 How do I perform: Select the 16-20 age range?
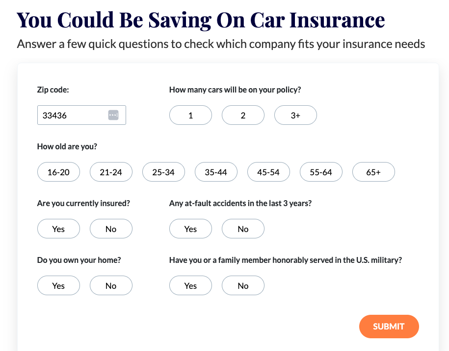click(x=58, y=172)
